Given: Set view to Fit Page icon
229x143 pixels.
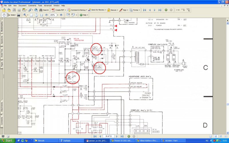Looking at the screenshot, I should point(36,15).
